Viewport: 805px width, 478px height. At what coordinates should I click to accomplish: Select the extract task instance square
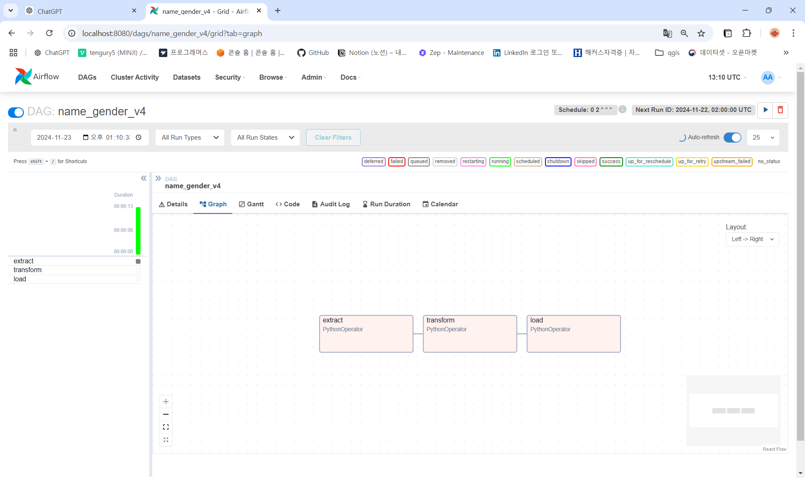[x=138, y=261]
